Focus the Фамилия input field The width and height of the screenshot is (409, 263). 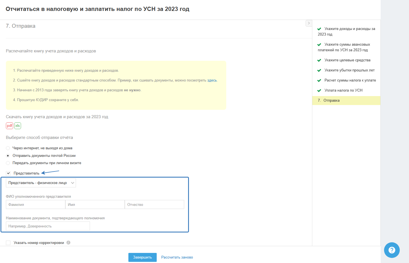coord(36,205)
